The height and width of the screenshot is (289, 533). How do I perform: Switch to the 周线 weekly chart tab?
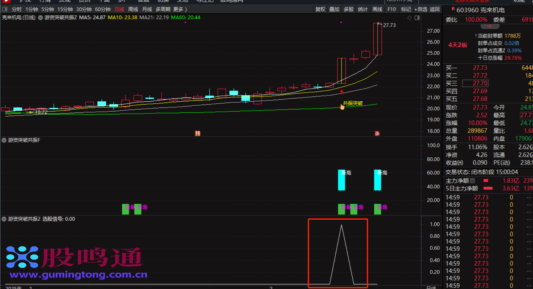tap(133, 9)
